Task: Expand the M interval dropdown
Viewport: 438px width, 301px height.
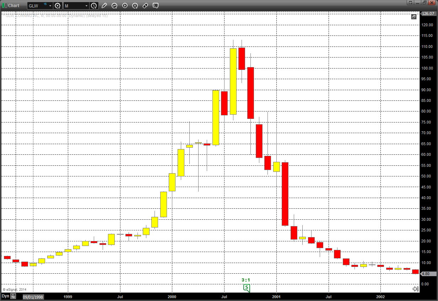Action: pyautogui.click(x=86, y=6)
